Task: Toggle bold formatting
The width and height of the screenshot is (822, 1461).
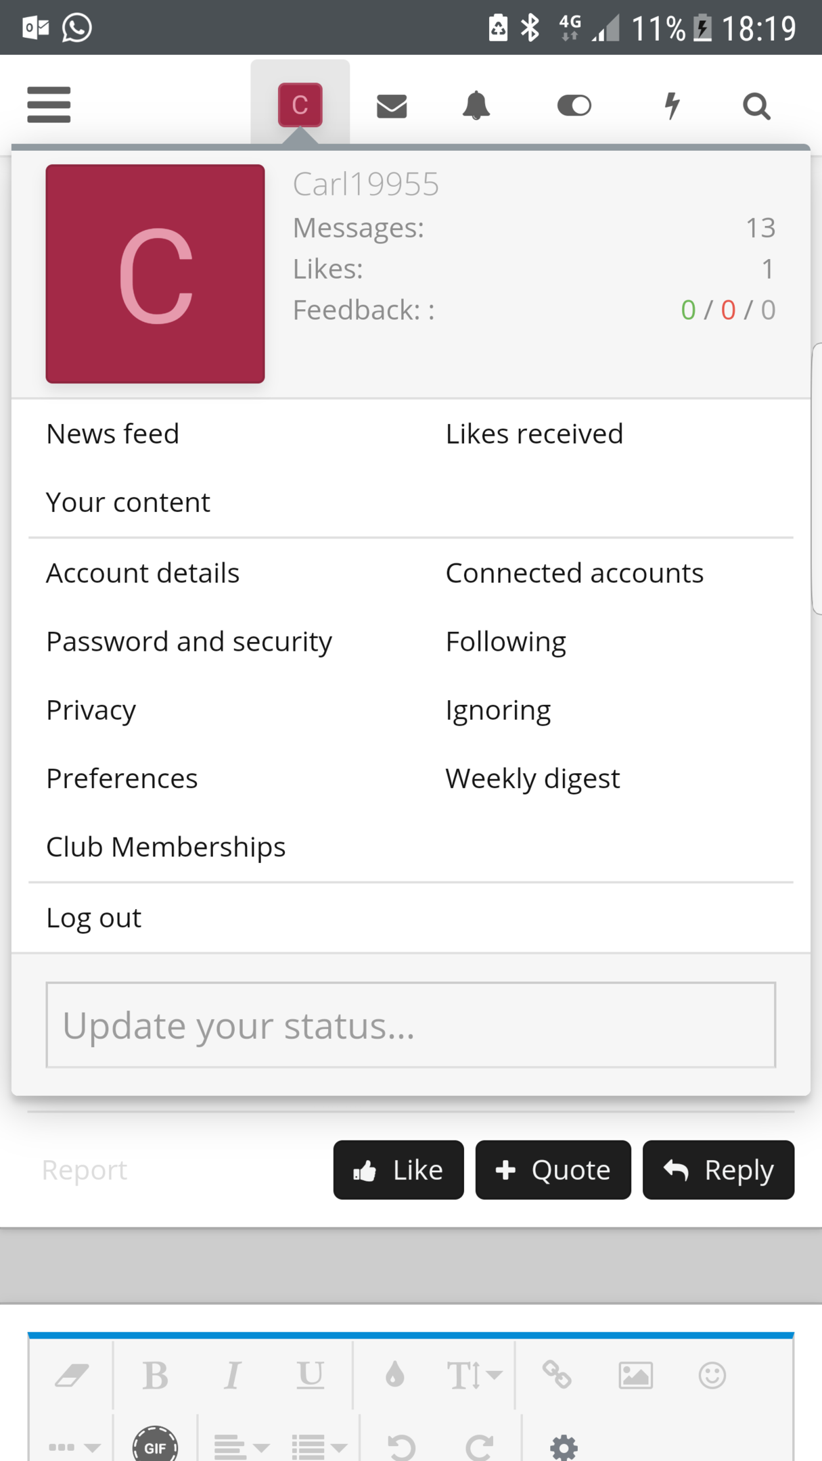Action: [155, 1375]
